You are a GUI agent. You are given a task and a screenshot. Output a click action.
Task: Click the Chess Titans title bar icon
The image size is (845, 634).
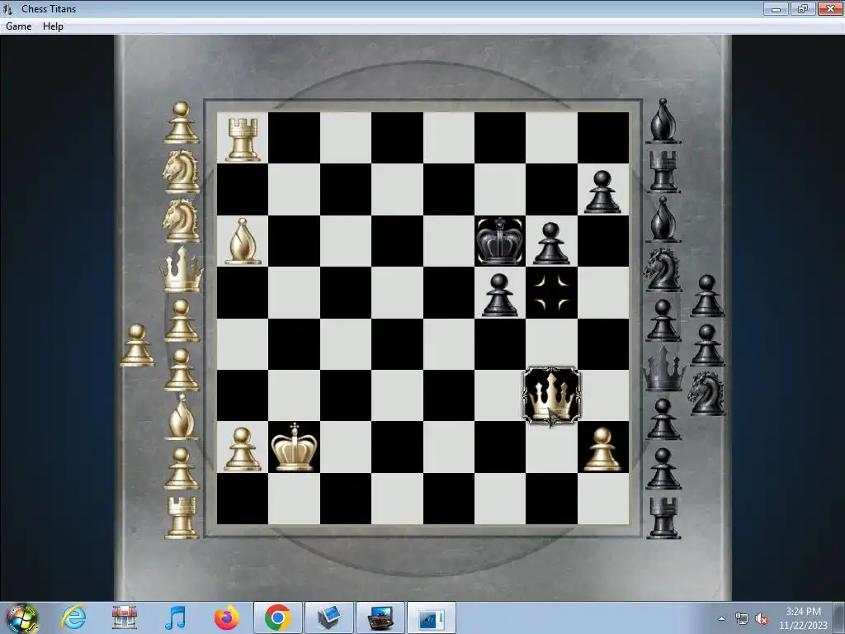pos(7,8)
